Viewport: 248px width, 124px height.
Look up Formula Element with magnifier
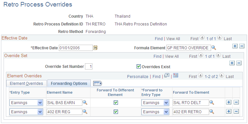point(214,48)
